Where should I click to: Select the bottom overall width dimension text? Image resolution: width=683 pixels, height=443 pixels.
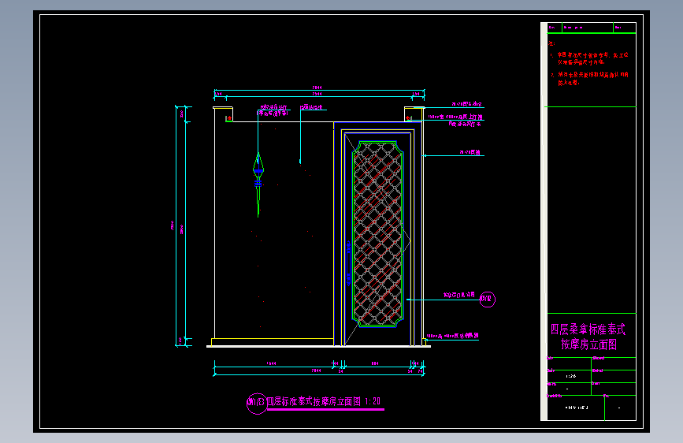[x=316, y=370]
